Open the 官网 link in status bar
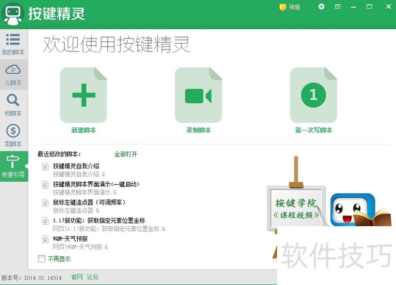This screenshot has height=285, width=396. [x=77, y=277]
